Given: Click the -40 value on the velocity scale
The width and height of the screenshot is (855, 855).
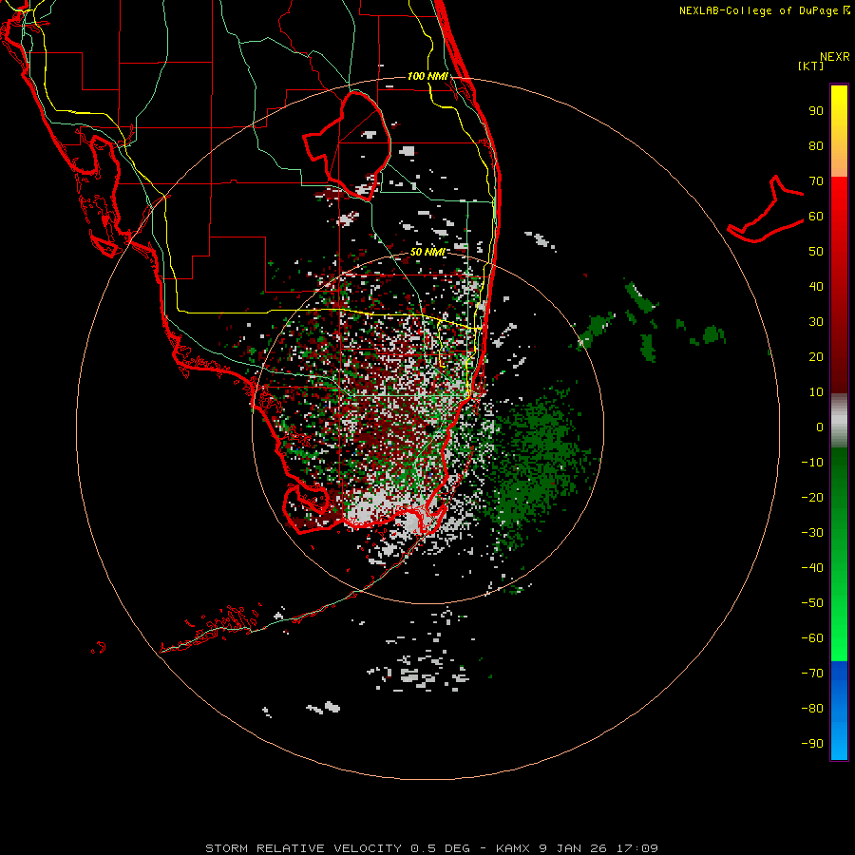Looking at the screenshot, I should (x=812, y=568).
